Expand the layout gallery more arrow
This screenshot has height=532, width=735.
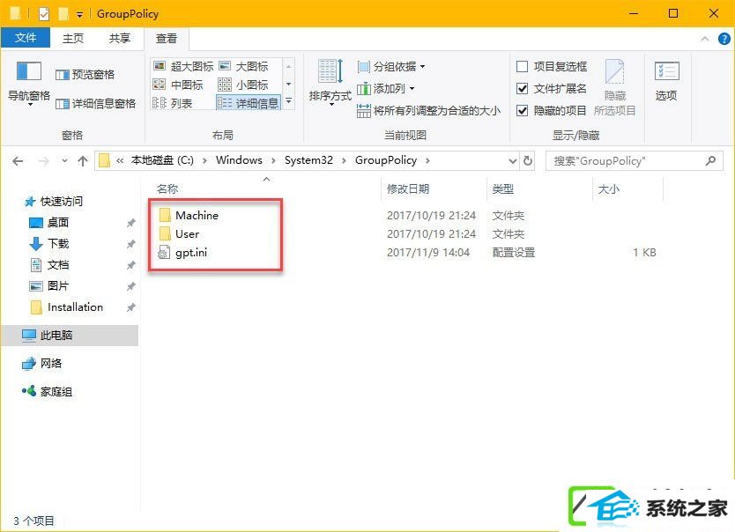(289, 101)
